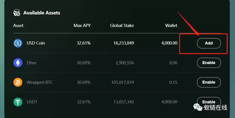This screenshot has width=235, height=118.
Task: Click the Max APY column header
Action: [x=82, y=25]
